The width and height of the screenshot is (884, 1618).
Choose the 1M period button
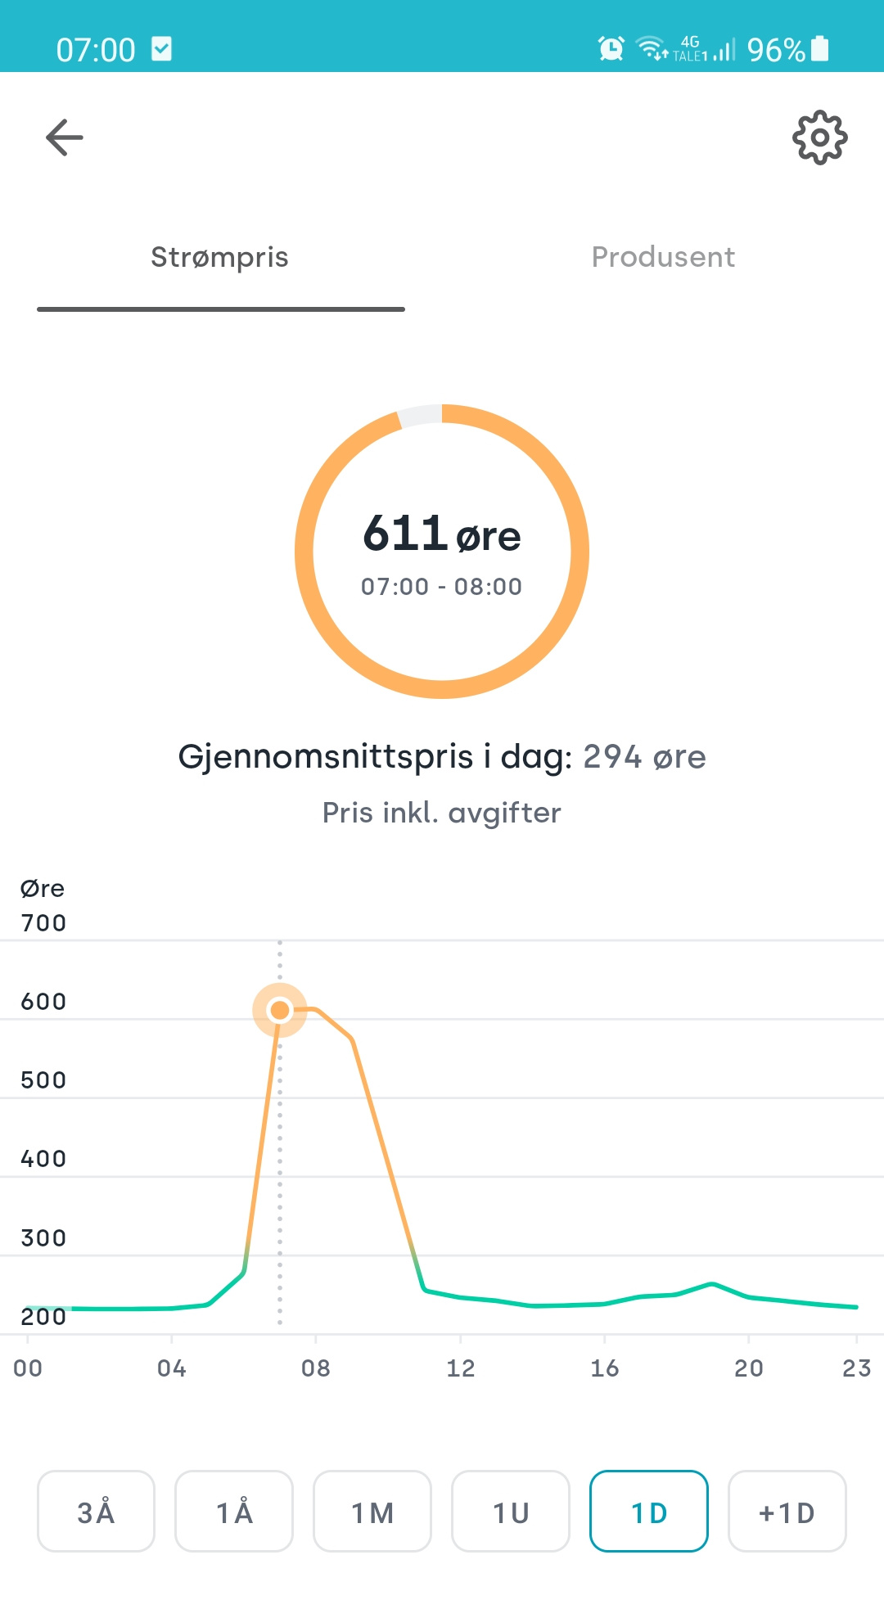372,1512
